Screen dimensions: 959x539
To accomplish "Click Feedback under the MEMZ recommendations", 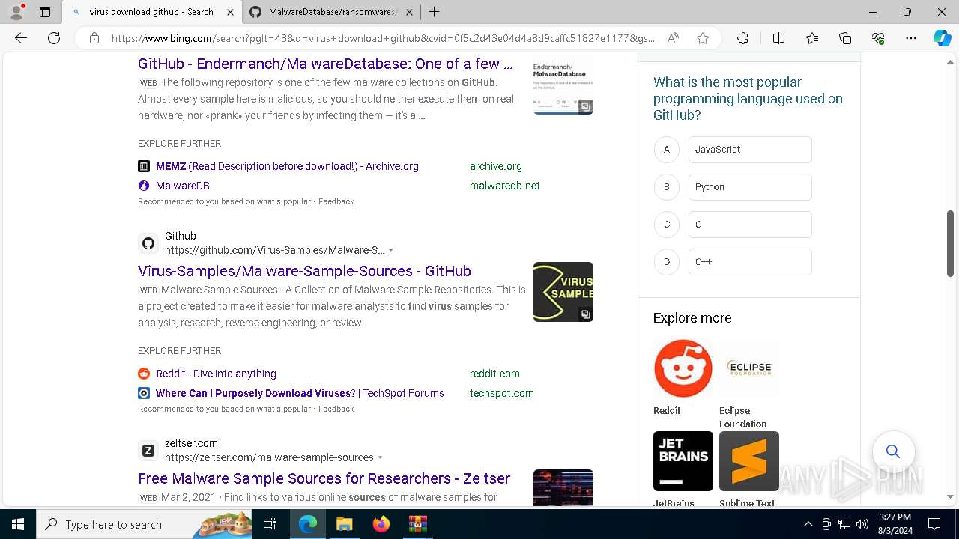I will click(336, 201).
